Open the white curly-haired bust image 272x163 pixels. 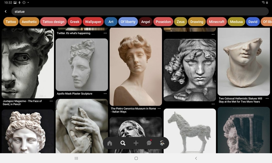click(28, 131)
